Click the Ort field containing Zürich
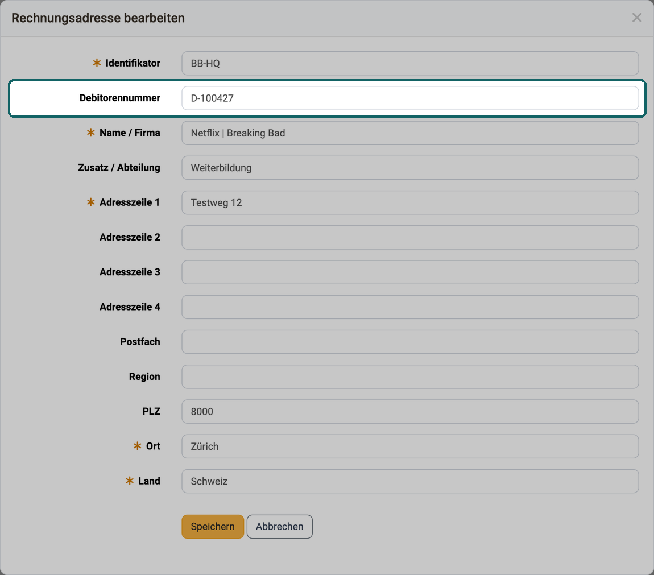Viewport: 654px width, 575px height. (410, 446)
